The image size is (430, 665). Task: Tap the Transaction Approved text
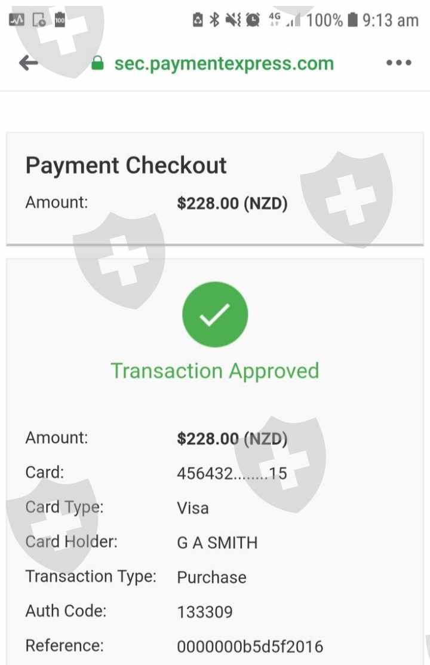215,370
